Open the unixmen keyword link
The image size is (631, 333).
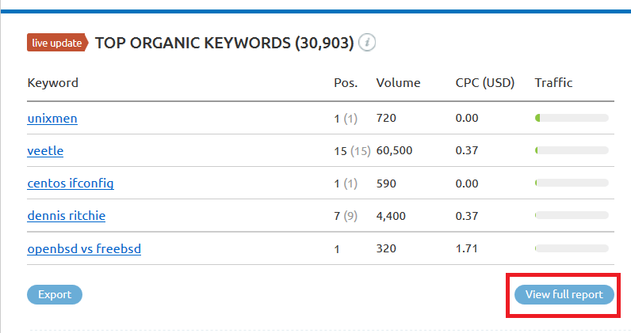(52, 119)
